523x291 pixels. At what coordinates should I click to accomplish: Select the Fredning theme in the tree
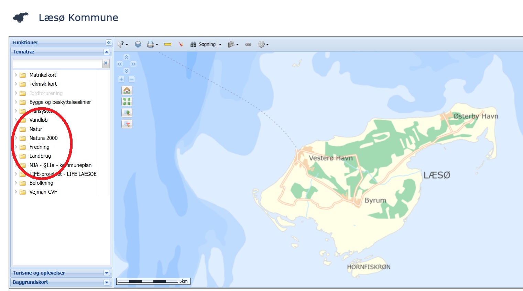(x=39, y=147)
